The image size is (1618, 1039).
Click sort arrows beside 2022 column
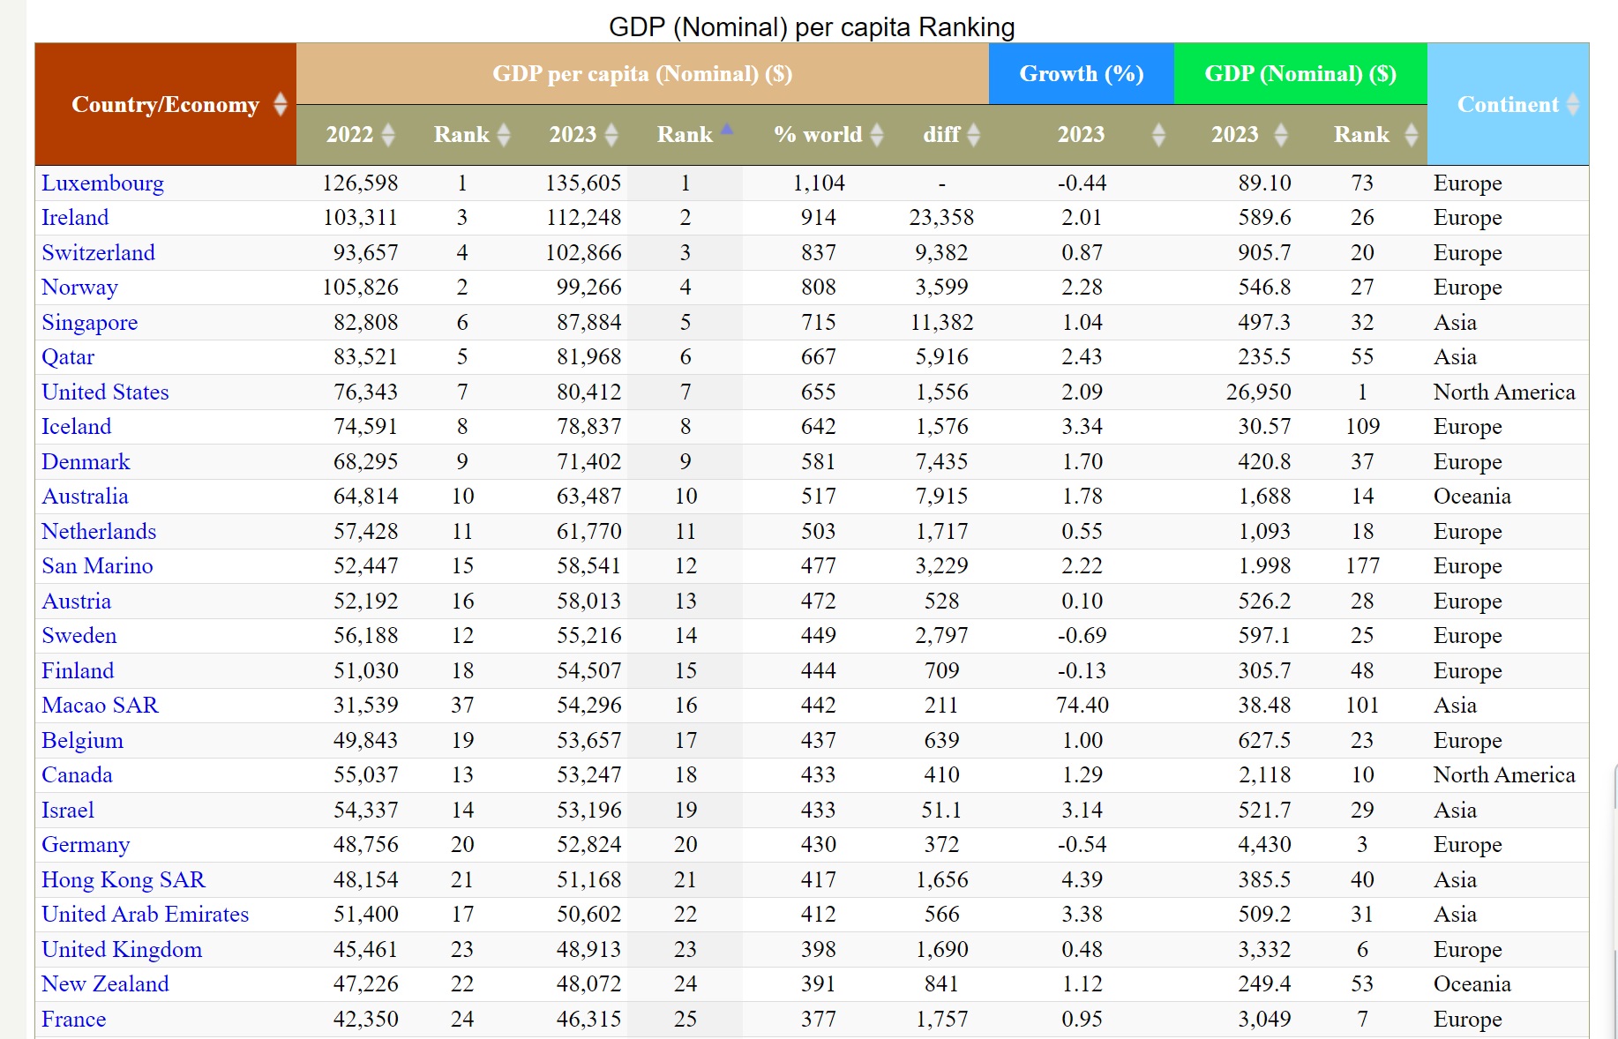pos(387,135)
